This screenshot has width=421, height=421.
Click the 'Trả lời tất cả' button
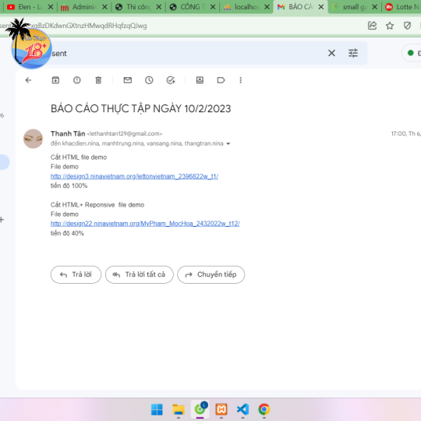[x=140, y=274]
